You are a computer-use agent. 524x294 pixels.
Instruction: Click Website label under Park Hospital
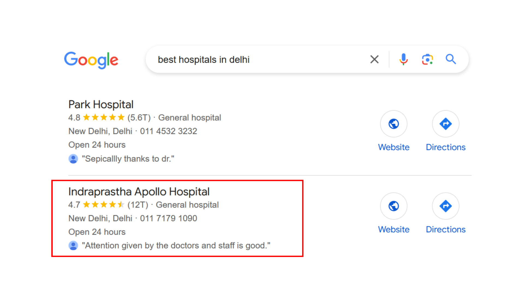tap(394, 147)
